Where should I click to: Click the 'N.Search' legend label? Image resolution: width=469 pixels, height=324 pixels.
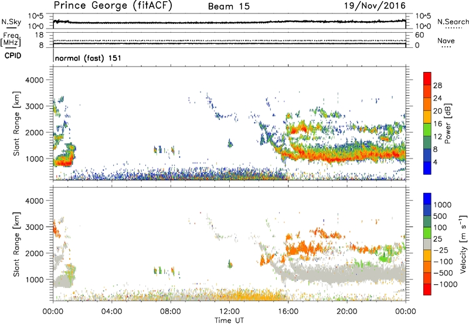pyautogui.click(x=453, y=22)
